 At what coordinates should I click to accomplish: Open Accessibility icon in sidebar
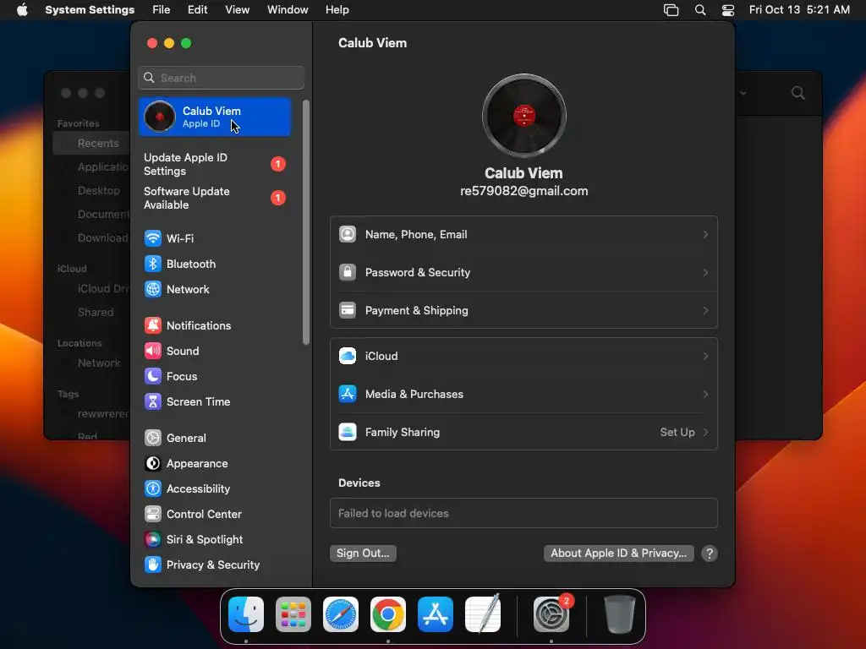coord(152,489)
